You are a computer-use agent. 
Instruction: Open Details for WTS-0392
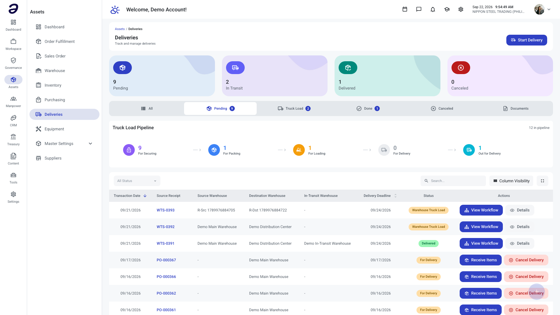(519, 227)
